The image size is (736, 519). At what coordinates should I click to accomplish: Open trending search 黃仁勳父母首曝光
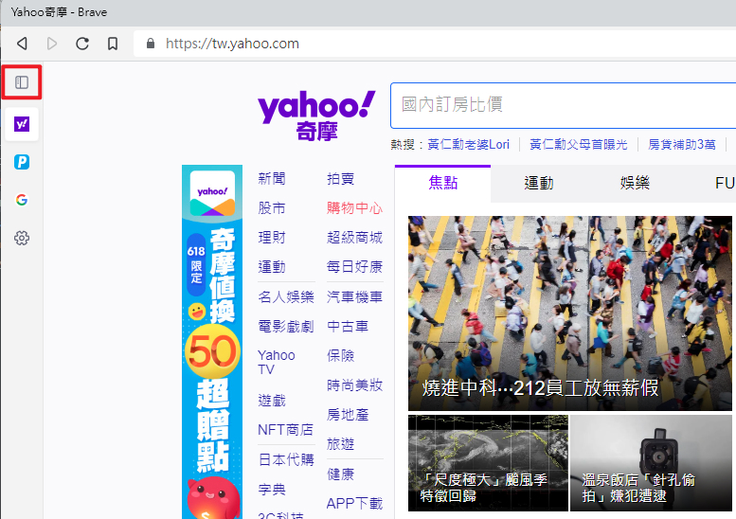[578, 145]
